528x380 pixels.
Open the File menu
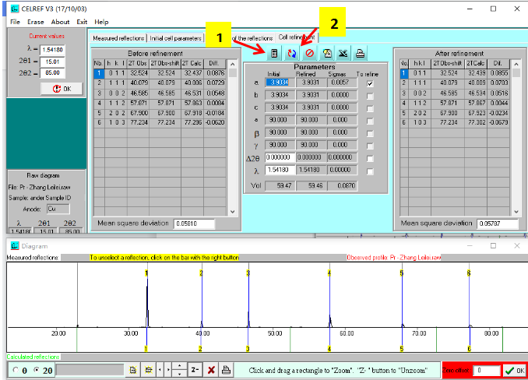pyautogui.click(x=15, y=22)
